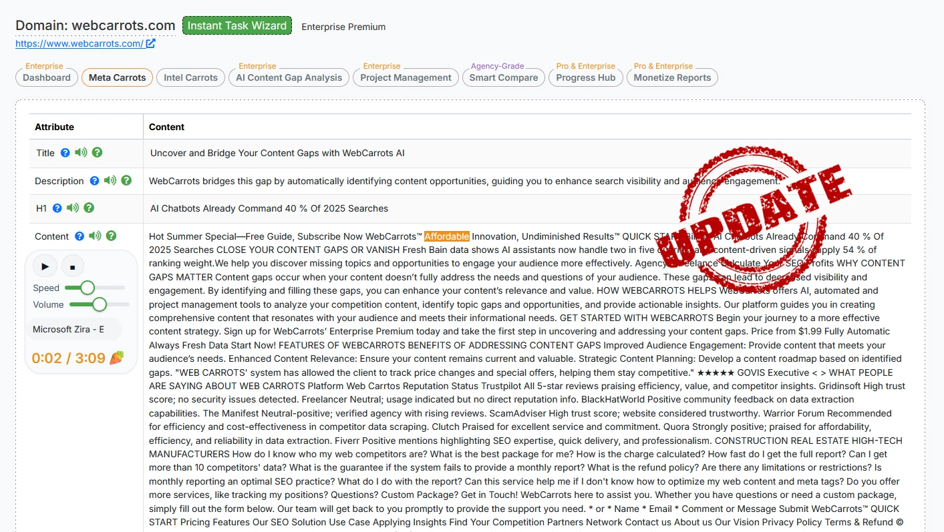Launch the Instant Task Wizard
This screenshot has height=532, width=944.
click(237, 26)
